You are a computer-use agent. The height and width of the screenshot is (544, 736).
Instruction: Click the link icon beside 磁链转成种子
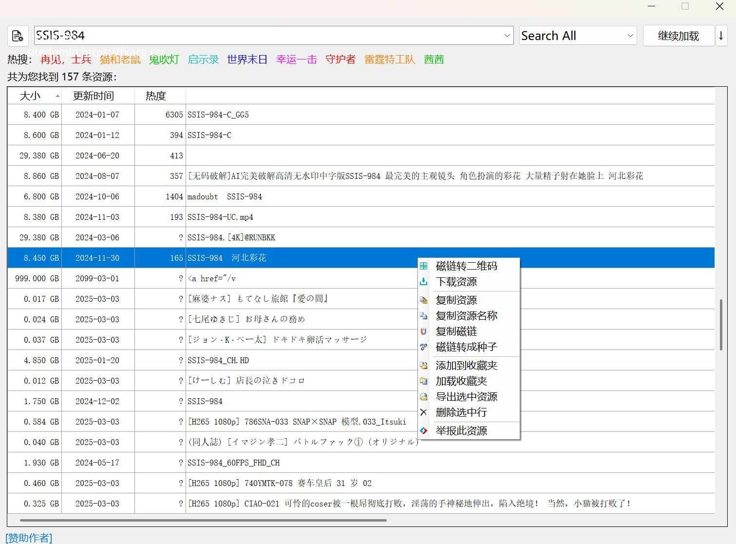coord(424,347)
